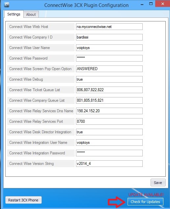Click the Company ID field containing bardissi
The image size is (170, 209).
(109, 37)
